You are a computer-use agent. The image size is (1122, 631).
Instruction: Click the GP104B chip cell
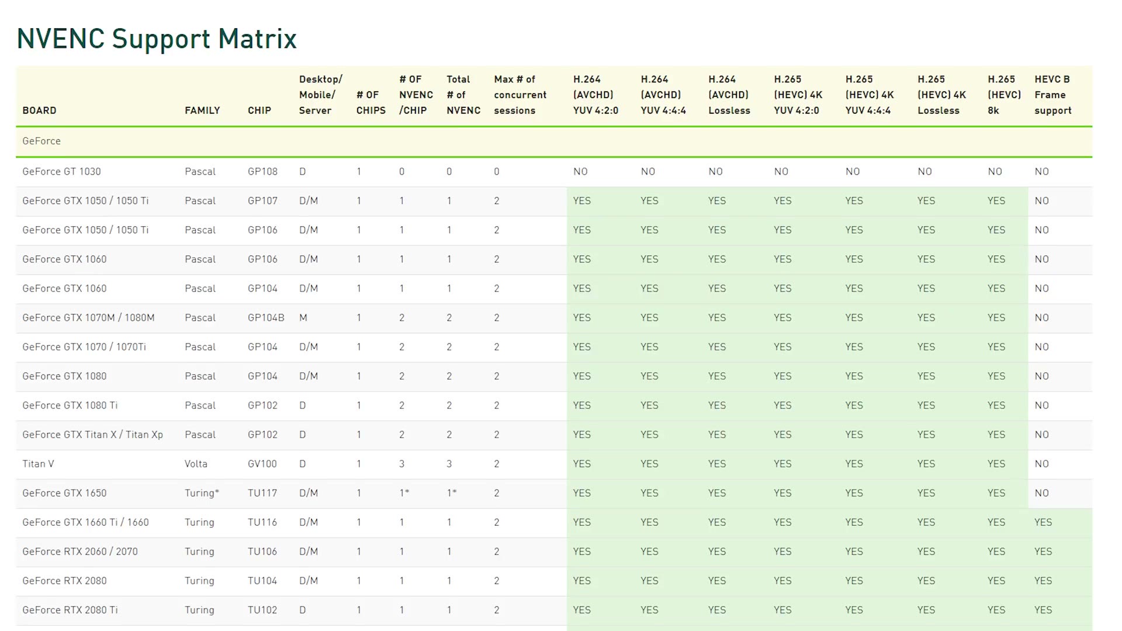tap(266, 317)
